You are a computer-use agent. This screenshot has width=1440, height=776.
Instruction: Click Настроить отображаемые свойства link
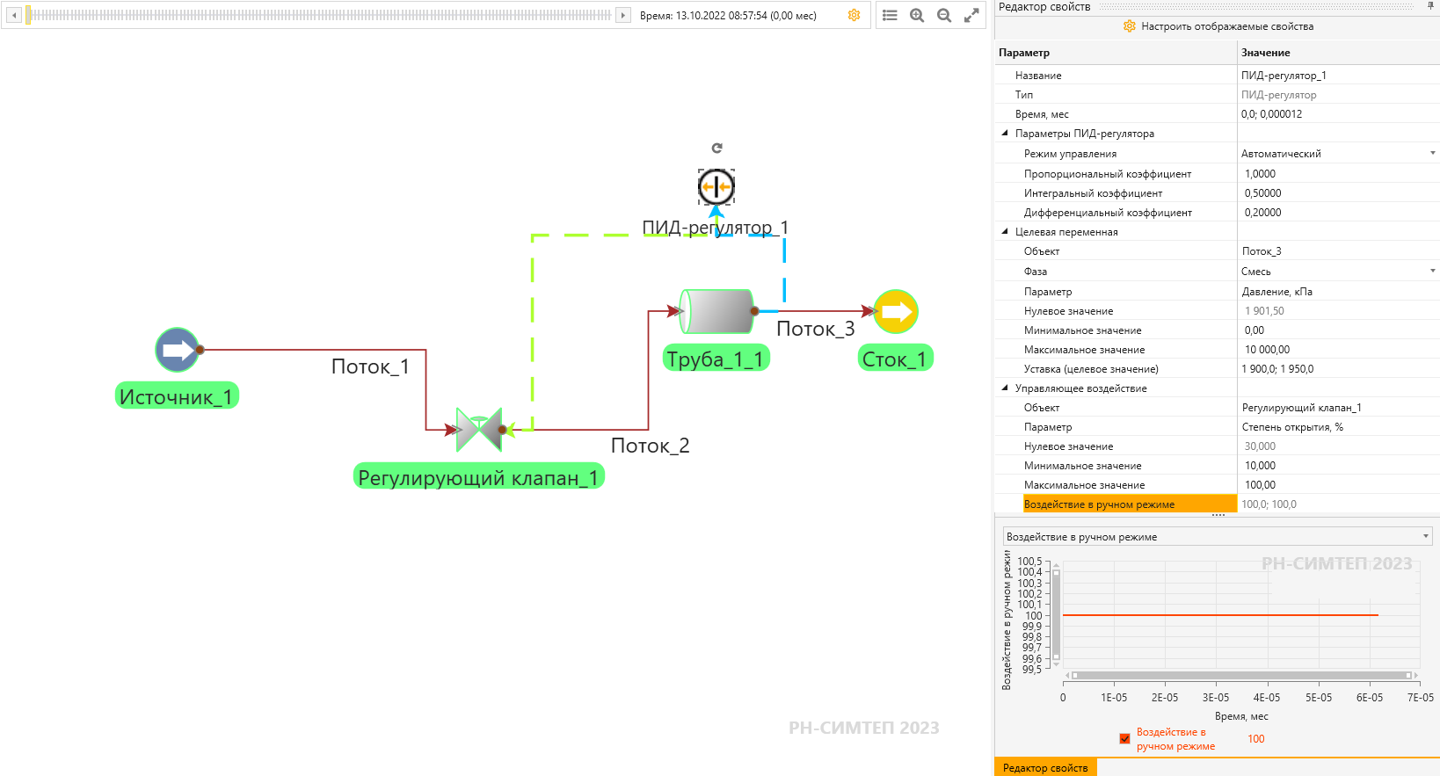tap(1226, 26)
